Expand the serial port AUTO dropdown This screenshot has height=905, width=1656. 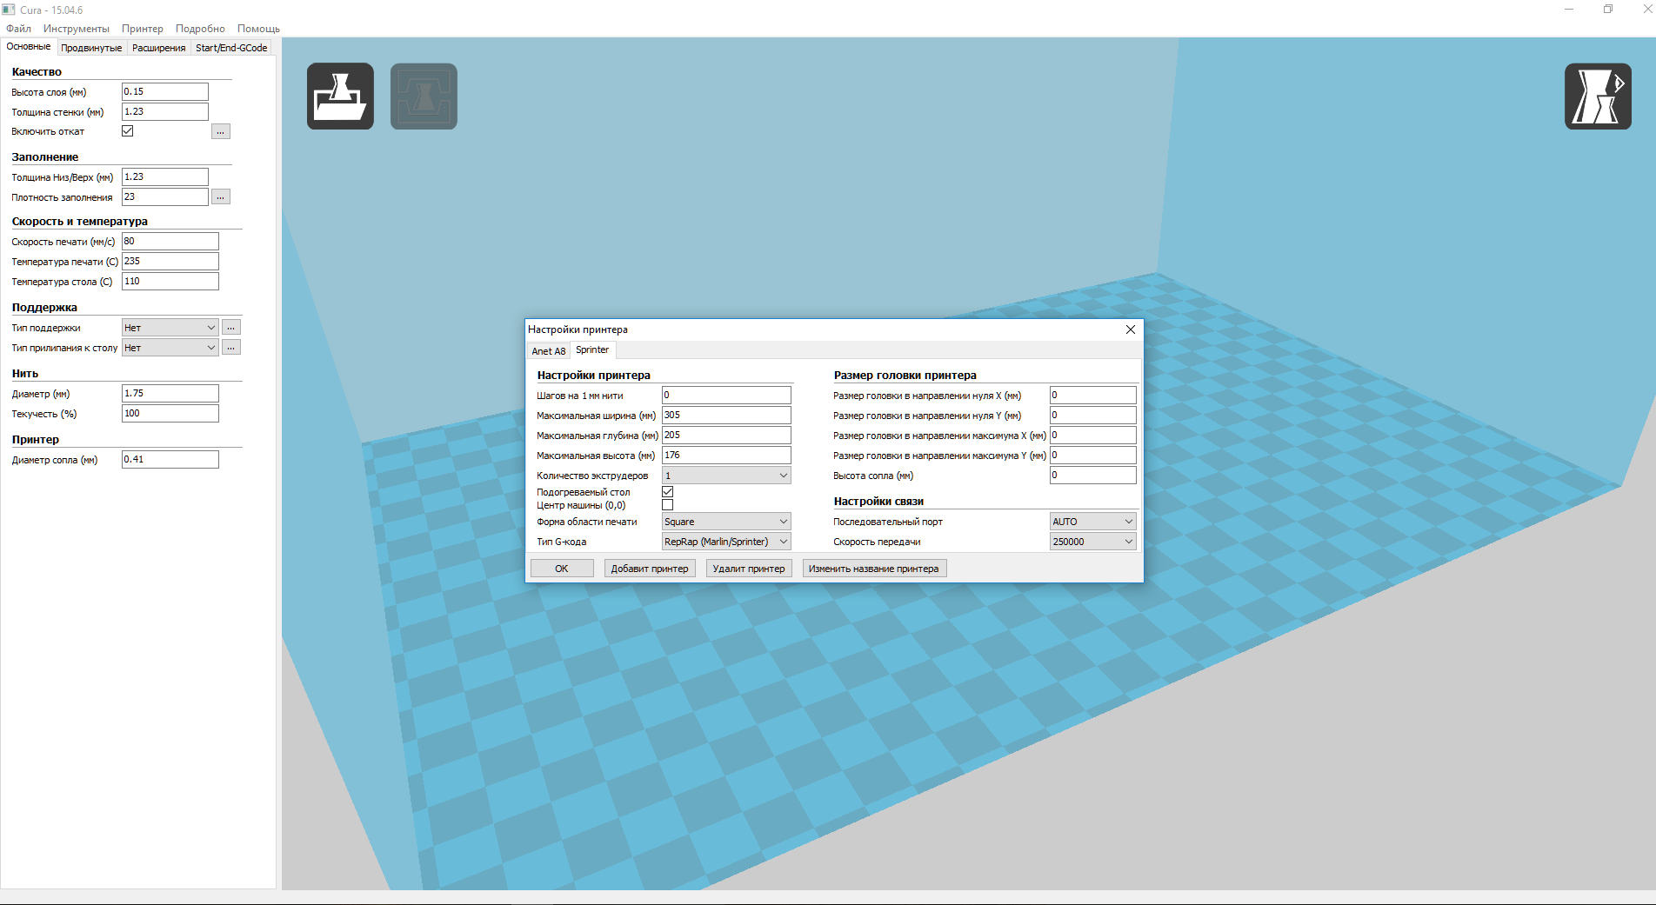1092,522
